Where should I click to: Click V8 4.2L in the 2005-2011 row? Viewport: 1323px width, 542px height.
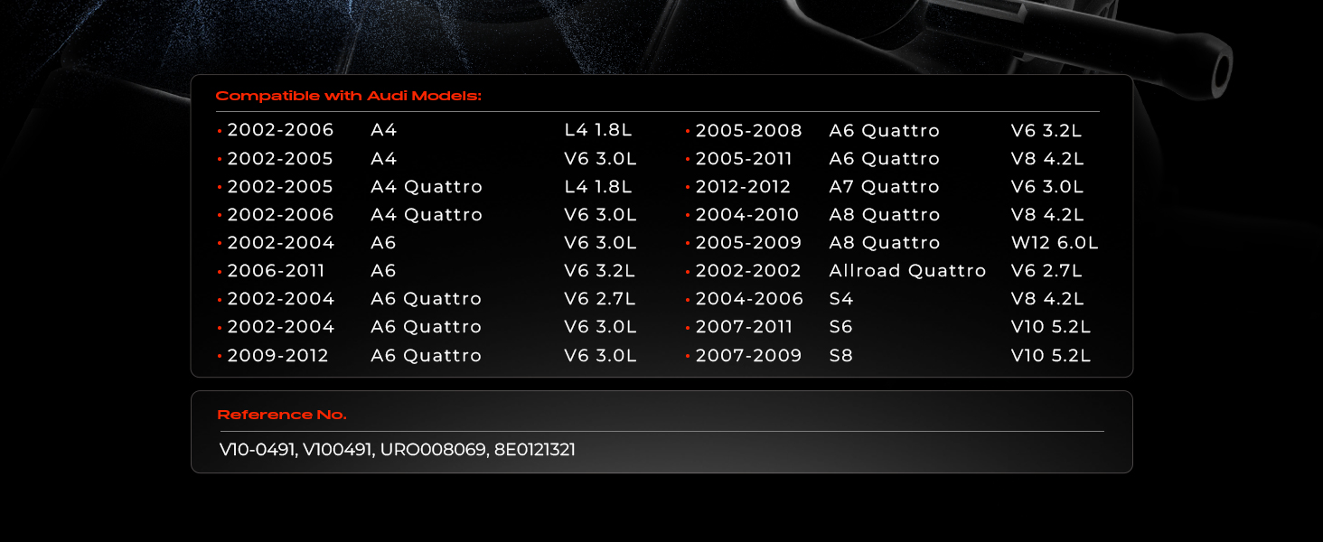(x=1047, y=159)
